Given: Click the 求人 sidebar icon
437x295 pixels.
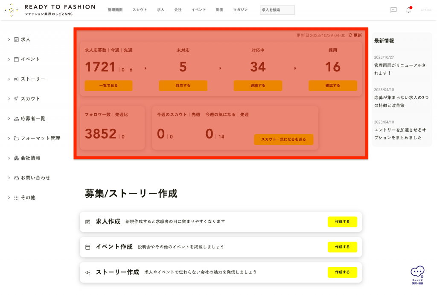Looking at the screenshot, I should coord(16,39).
